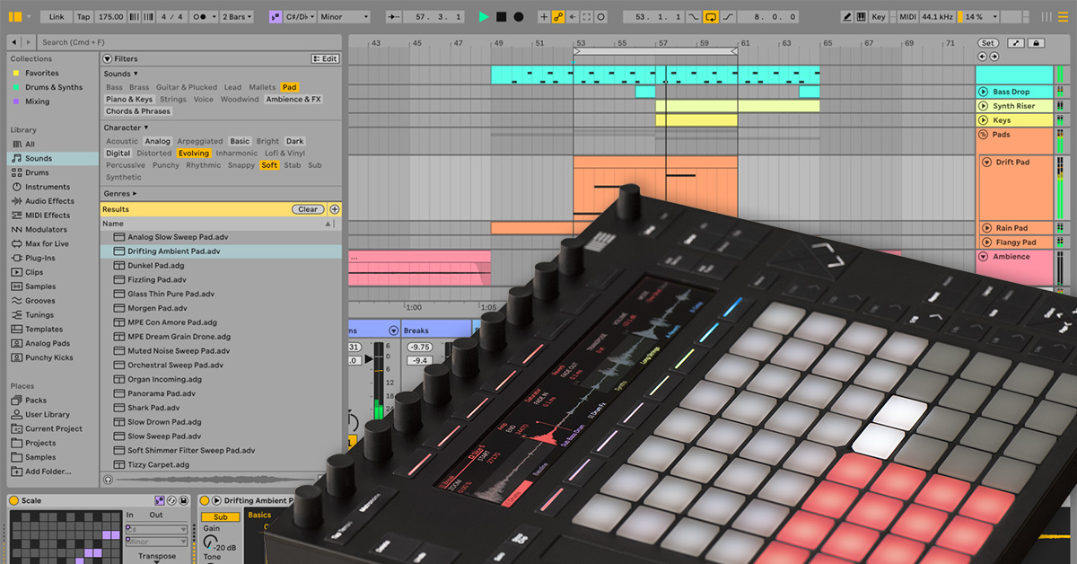Image resolution: width=1077 pixels, height=564 pixels.
Task: Launch the Keys track play icon
Action: click(x=984, y=120)
